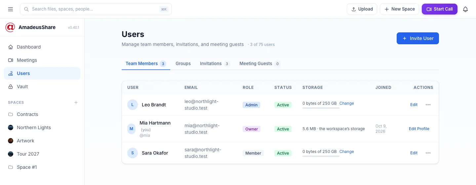Viewport: 476px width, 185px height.
Task: Click the Start Call video icon
Action: click(x=429, y=9)
